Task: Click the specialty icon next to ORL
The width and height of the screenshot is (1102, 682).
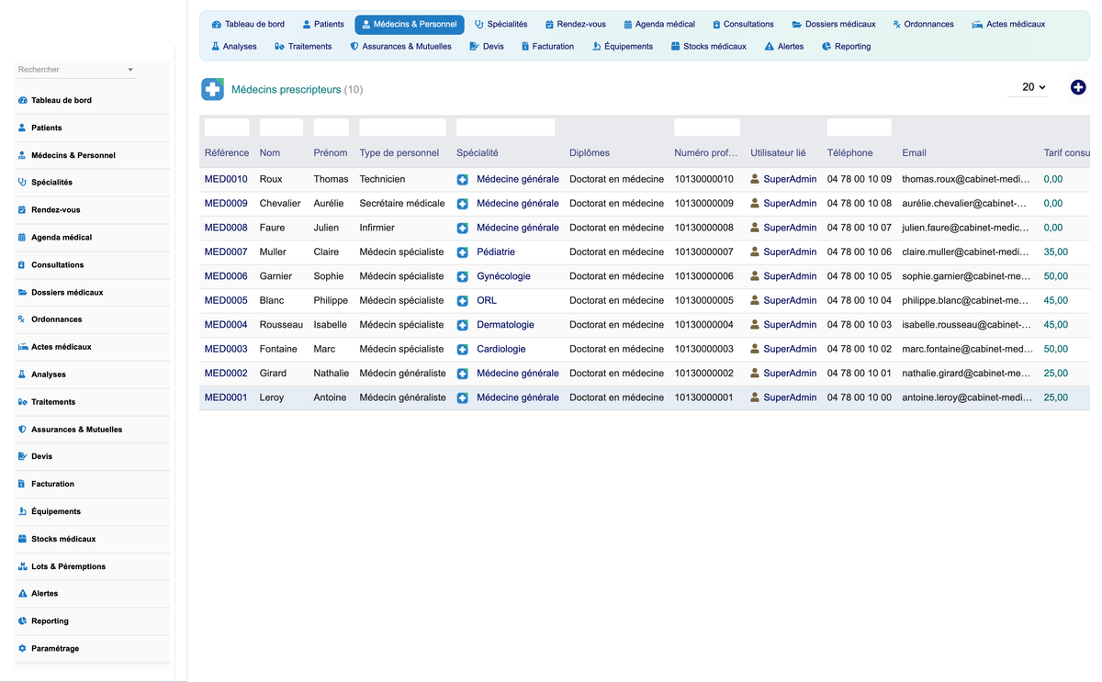Action: tap(463, 301)
